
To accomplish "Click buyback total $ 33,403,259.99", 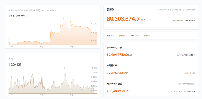I will tap(118, 91).
